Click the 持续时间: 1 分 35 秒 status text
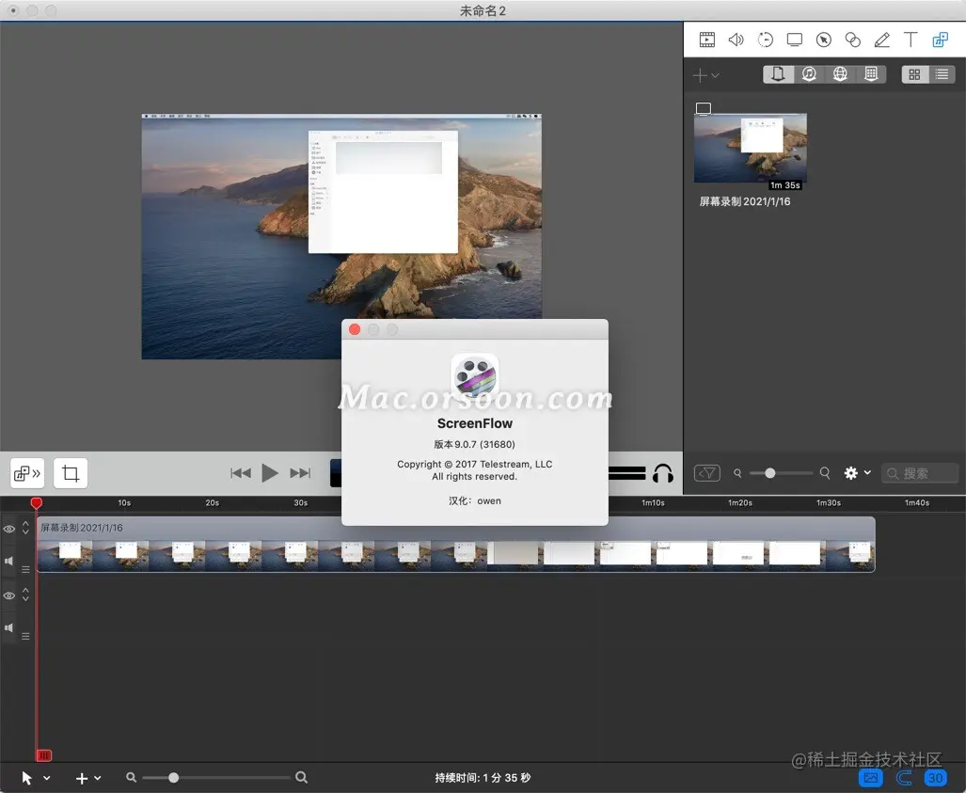 pyautogui.click(x=483, y=778)
